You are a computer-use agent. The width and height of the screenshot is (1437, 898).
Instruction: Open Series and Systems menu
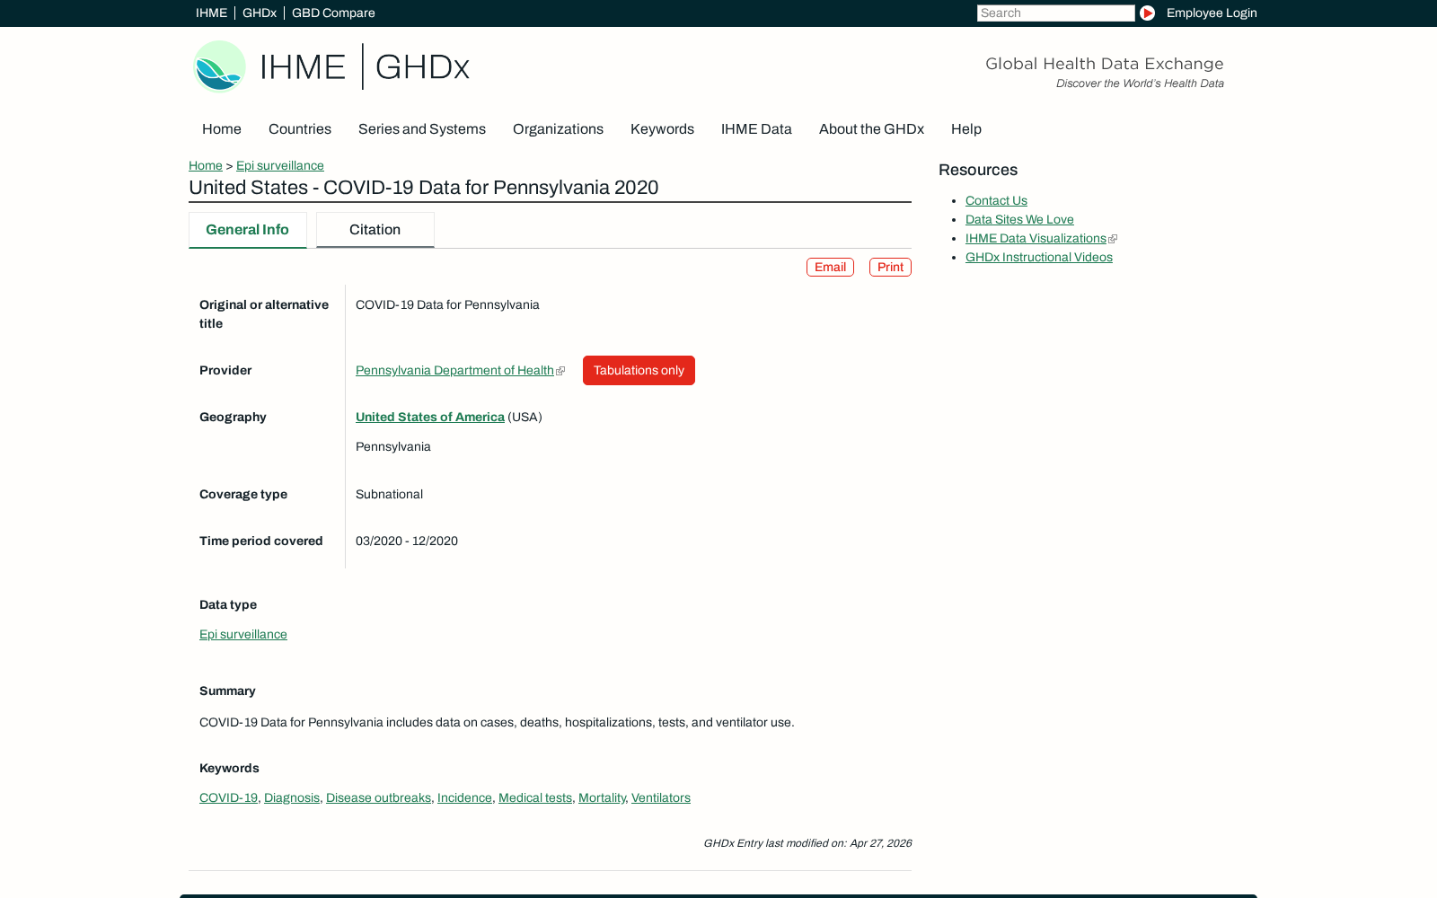click(x=422, y=129)
